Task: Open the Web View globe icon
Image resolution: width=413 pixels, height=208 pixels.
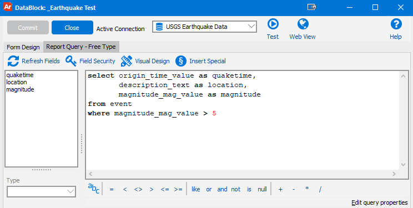Action: tap(303, 24)
